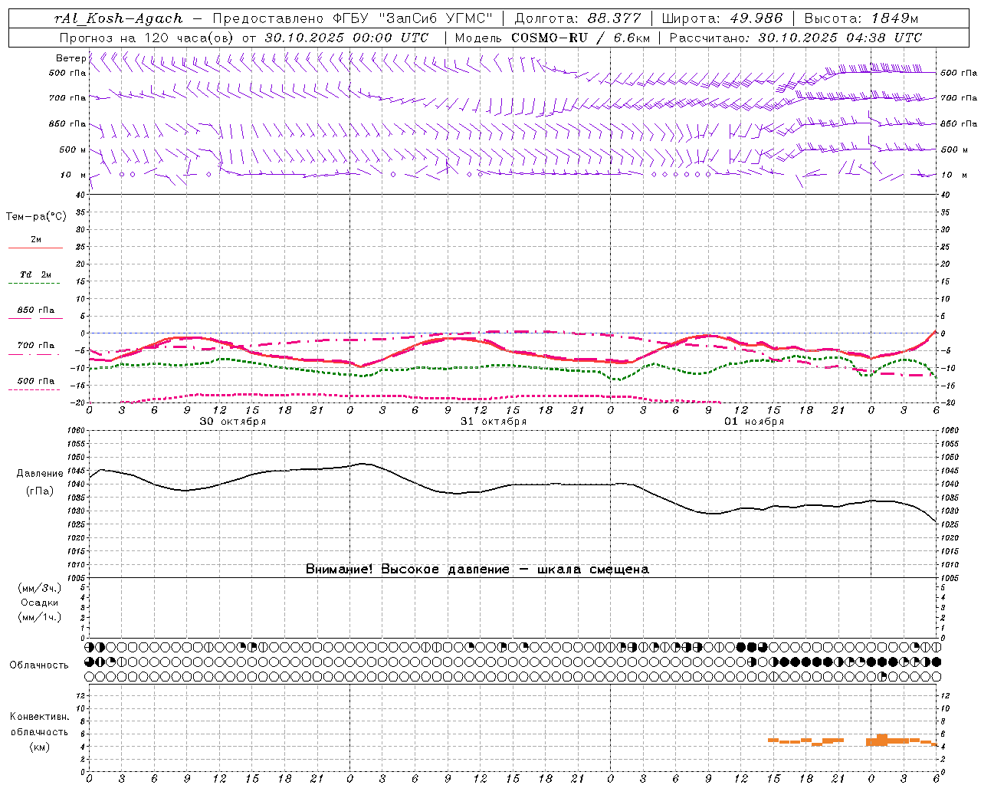This screenshot has width=981, height=785.
Task: Click the 30 октября date label
Action: point(233,422)
